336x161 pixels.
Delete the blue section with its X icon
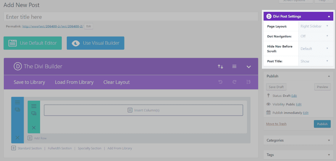[x=18, y=138]
